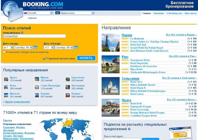Click the Париж heading link
Image resolution: width=198 pixels, height=140 pixels.
[127, 35]
